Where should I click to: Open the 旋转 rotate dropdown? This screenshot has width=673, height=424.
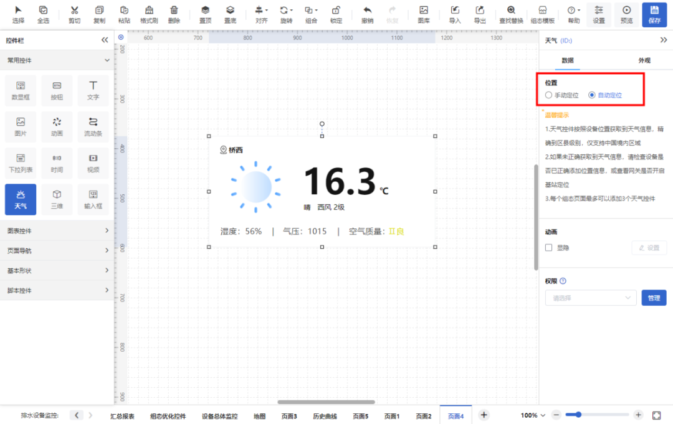pyautogui.click(x=286, y=14)
